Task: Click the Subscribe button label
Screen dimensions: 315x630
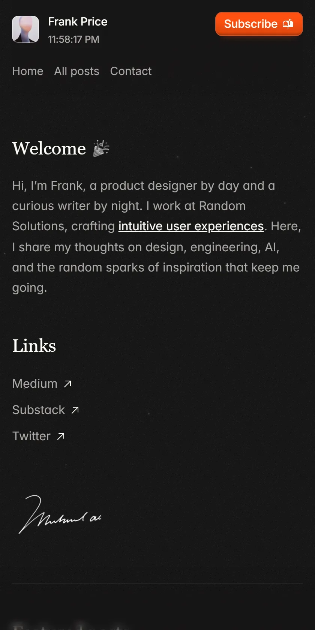Action: point(250,24)
